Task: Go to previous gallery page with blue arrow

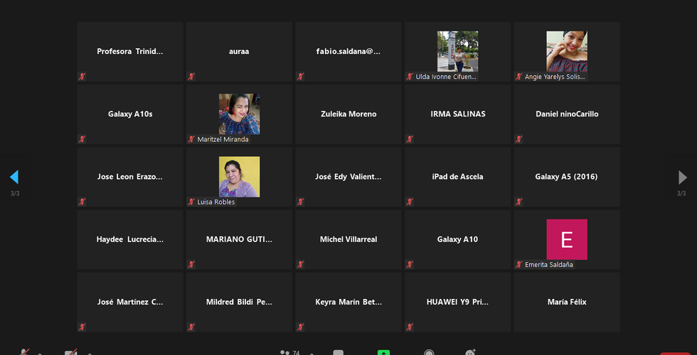Action: click(14, 177)
